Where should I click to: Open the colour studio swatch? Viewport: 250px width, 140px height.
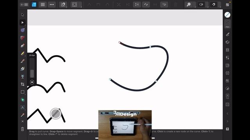coord(227,15)
